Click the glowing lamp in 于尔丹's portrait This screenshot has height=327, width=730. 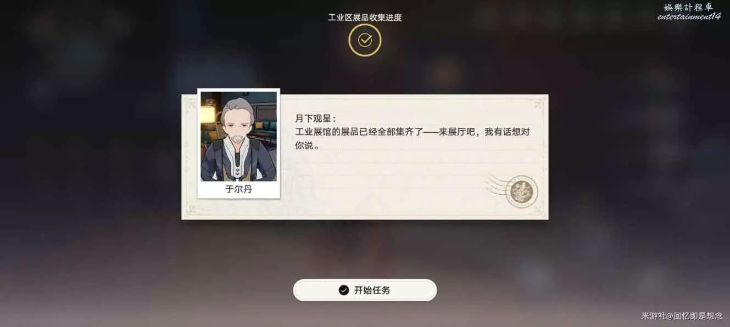(207, 115)
